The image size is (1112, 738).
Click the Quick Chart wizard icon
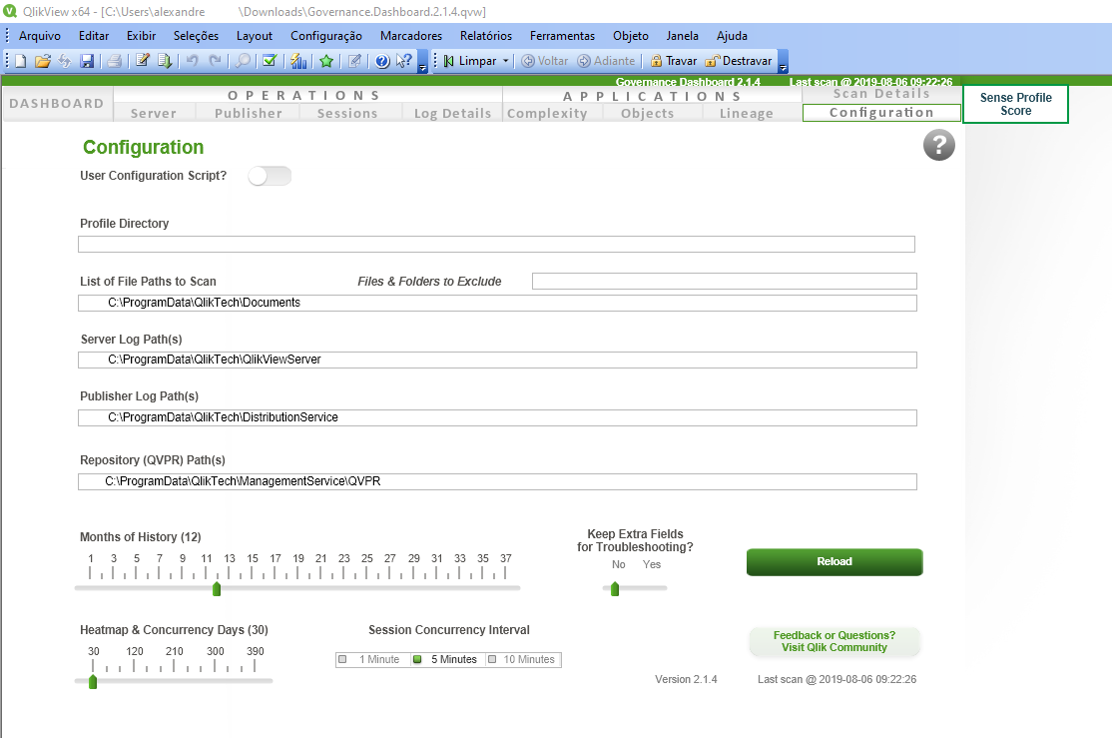298,61
